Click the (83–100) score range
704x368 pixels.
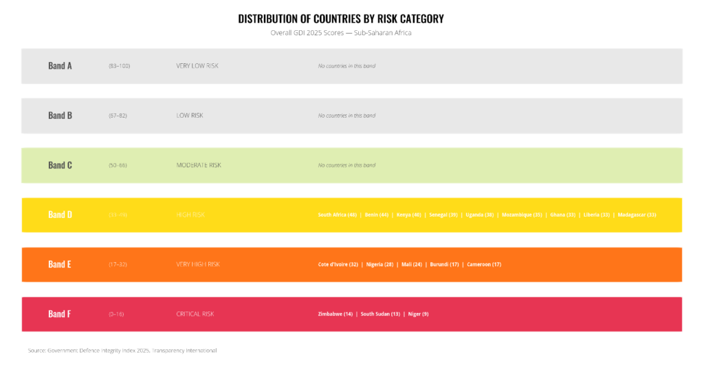coord(120,66)
